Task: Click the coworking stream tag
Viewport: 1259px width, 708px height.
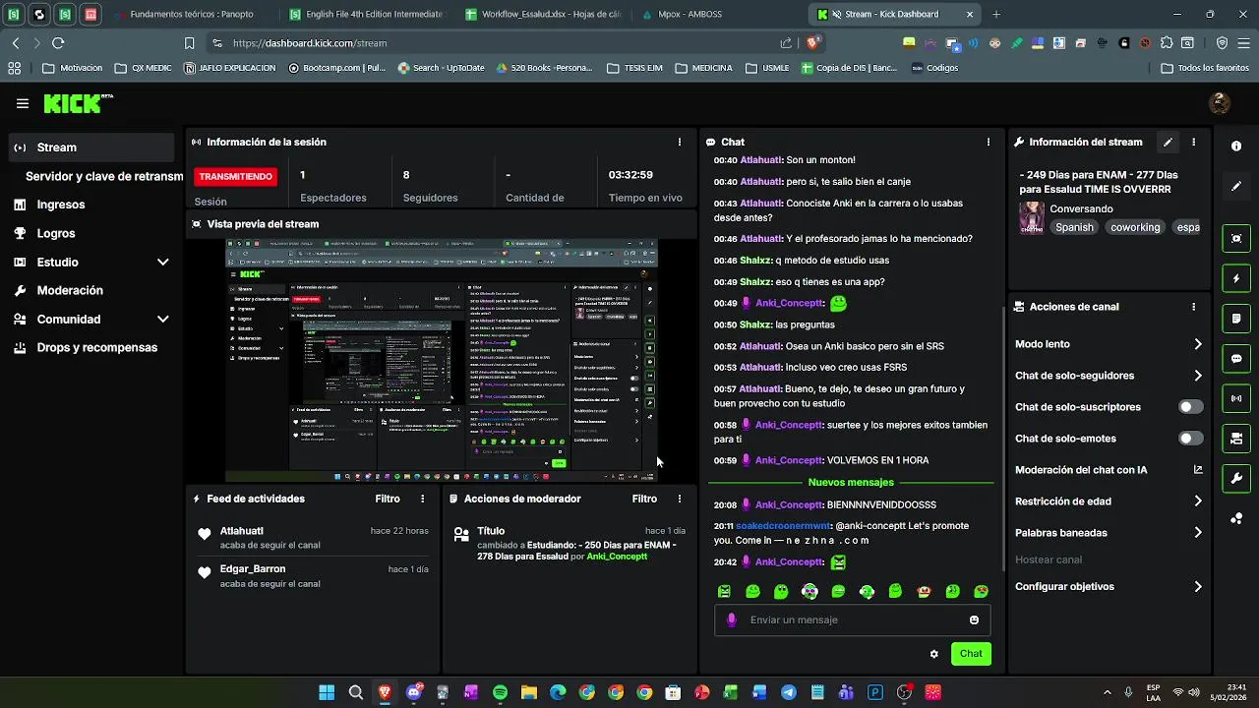Action: point(1135,227)
